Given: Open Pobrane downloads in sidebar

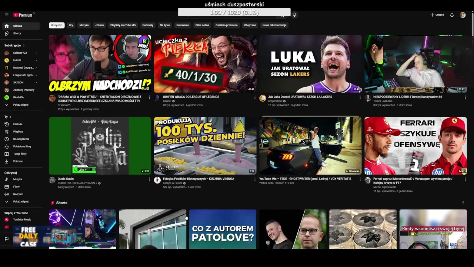Looking at the screenshot, I should pyautogui.click(x=21, y=161).
